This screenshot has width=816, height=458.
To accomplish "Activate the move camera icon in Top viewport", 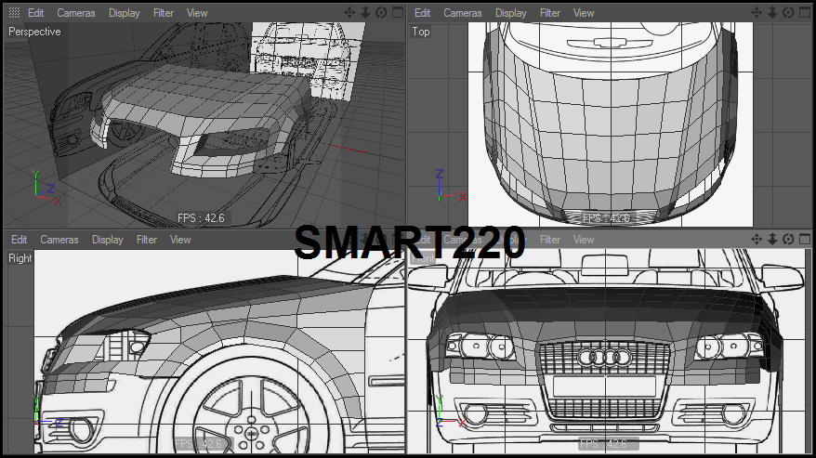I will pyautogui.click(x=757, y=12).
